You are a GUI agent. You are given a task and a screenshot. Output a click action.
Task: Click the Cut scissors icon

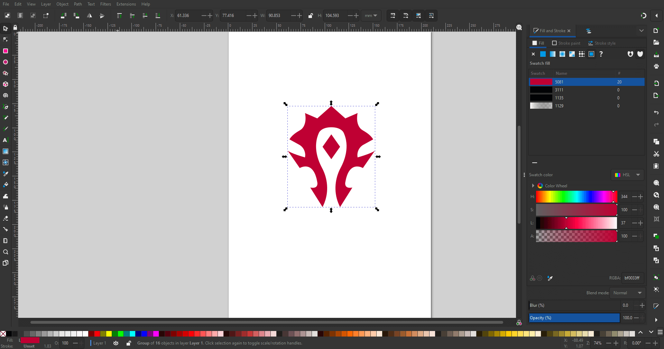point(656,154)
